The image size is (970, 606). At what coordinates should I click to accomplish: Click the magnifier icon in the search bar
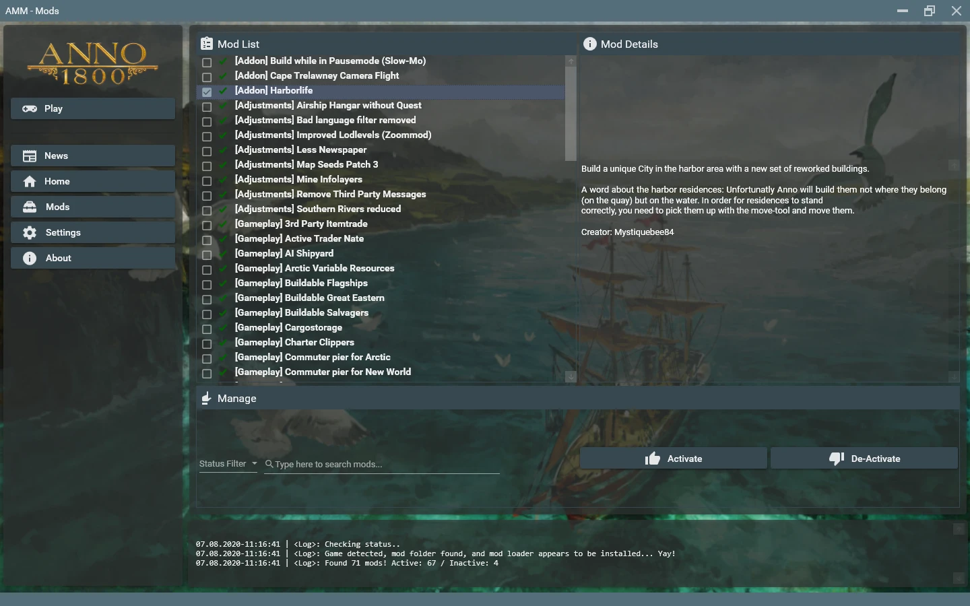(268, 465)
